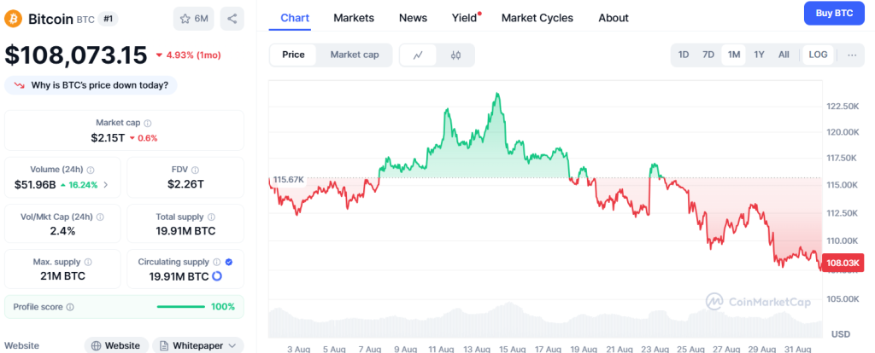Open "Why is BTC's price down today?"
The image size is (875, 353).
tap(91, 84)
